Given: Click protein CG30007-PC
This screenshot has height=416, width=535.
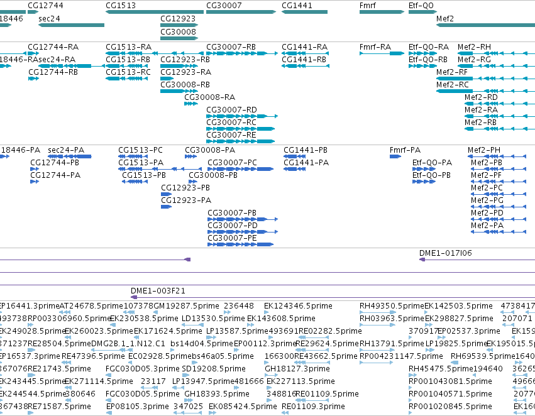Looking at the screenshot, I should 233,163.
